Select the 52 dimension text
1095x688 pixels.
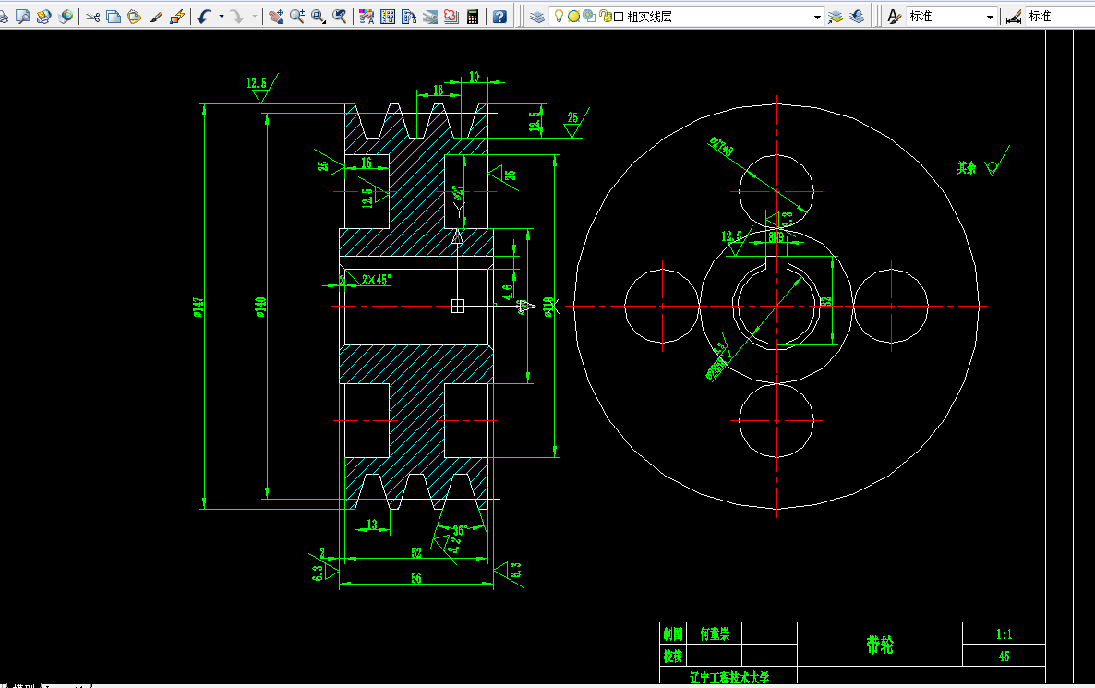tap(416, 552)
